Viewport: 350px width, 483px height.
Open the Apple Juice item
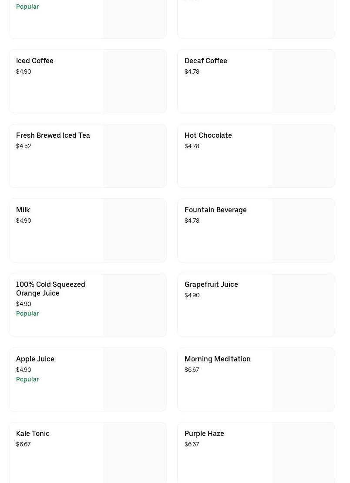click(x=35, y=359)
